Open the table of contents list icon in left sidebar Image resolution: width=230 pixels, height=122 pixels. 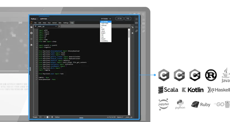[31, 39]
